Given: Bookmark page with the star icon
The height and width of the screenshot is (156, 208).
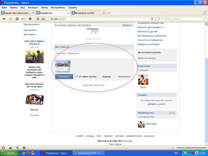Looking at the screenshot, I should click(x=152, y=19).
